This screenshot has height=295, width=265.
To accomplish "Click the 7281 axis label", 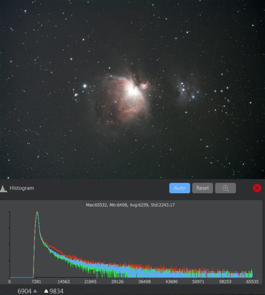I will pos(37,282).
